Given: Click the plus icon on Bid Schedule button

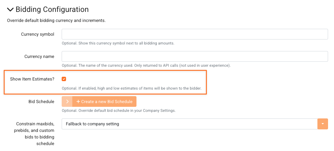Looking at the screenshot, I should pos(78,102).
